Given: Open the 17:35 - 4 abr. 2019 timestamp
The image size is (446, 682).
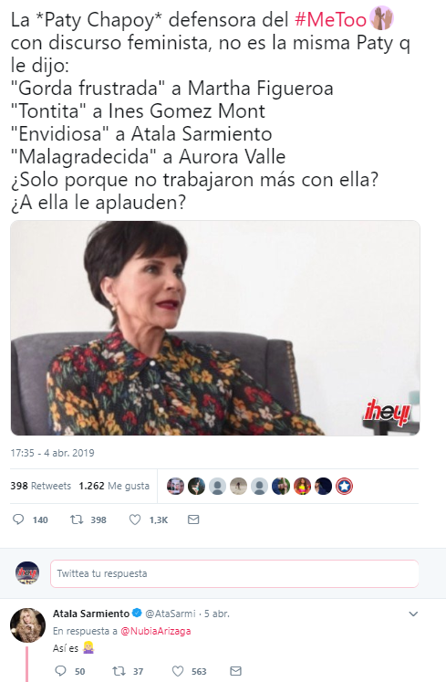Looking at the screenshot, I should [52, 453].
